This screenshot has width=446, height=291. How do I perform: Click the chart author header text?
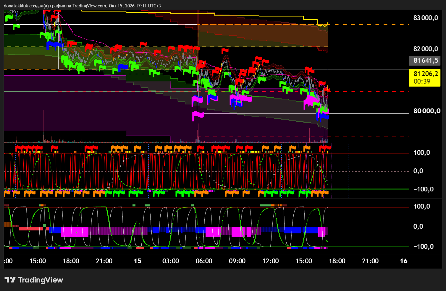click(82, 6)
